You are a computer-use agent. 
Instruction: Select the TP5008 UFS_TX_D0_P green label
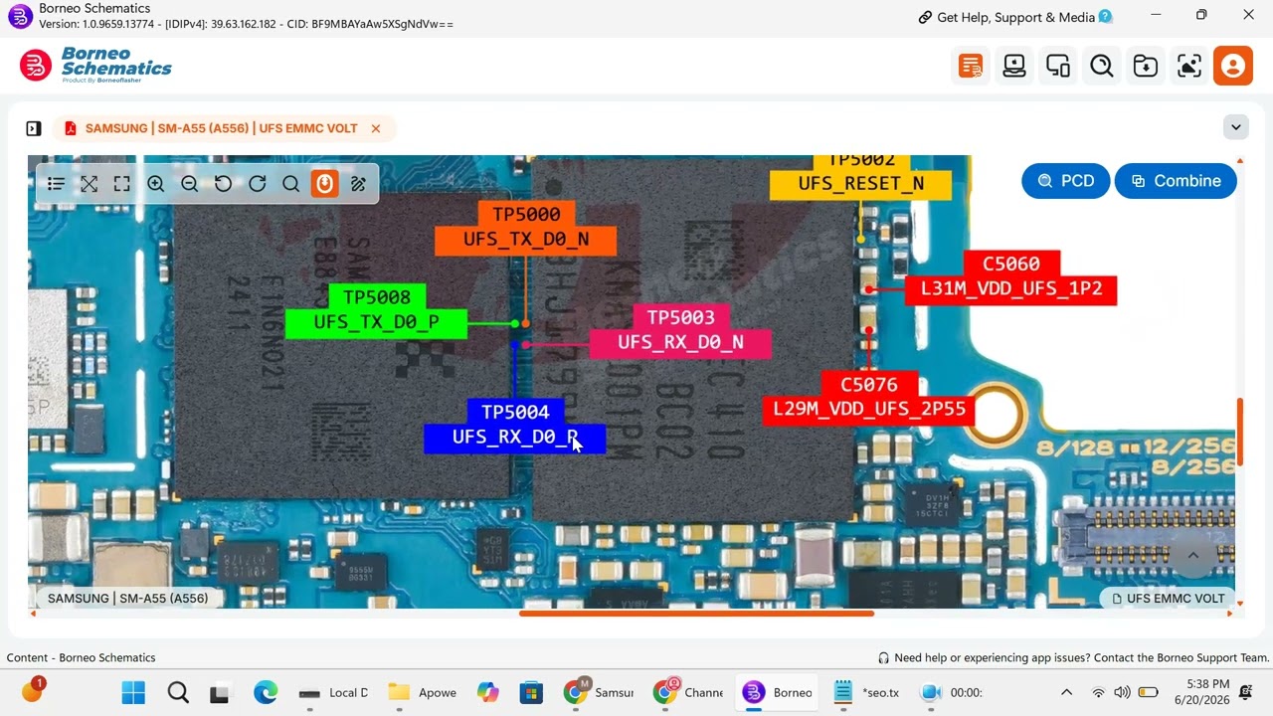[376, 310]
